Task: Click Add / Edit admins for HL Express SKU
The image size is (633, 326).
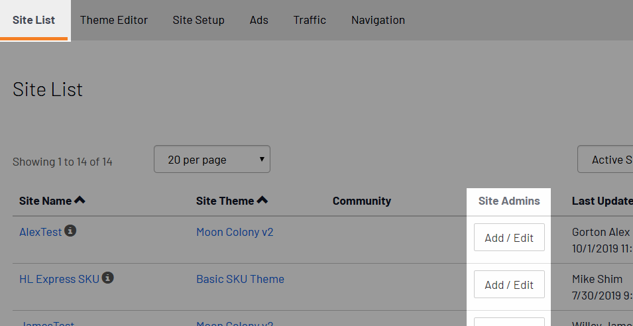Action: (x=509, y=284)
